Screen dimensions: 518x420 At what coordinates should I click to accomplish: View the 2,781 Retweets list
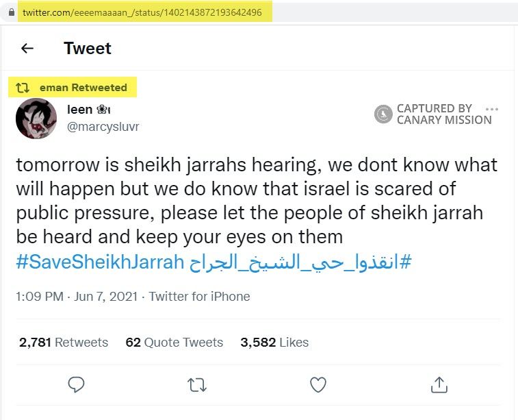click(x=64, y=343)
